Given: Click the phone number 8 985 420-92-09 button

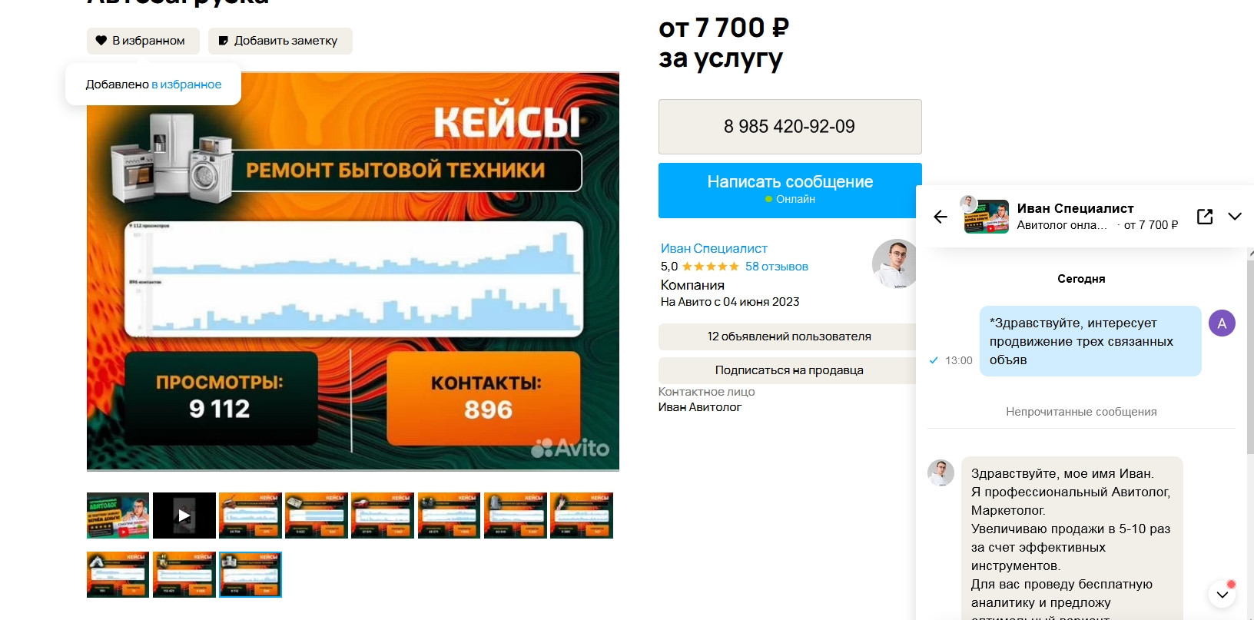Looking at the screenshot, I should click(790, 127).
